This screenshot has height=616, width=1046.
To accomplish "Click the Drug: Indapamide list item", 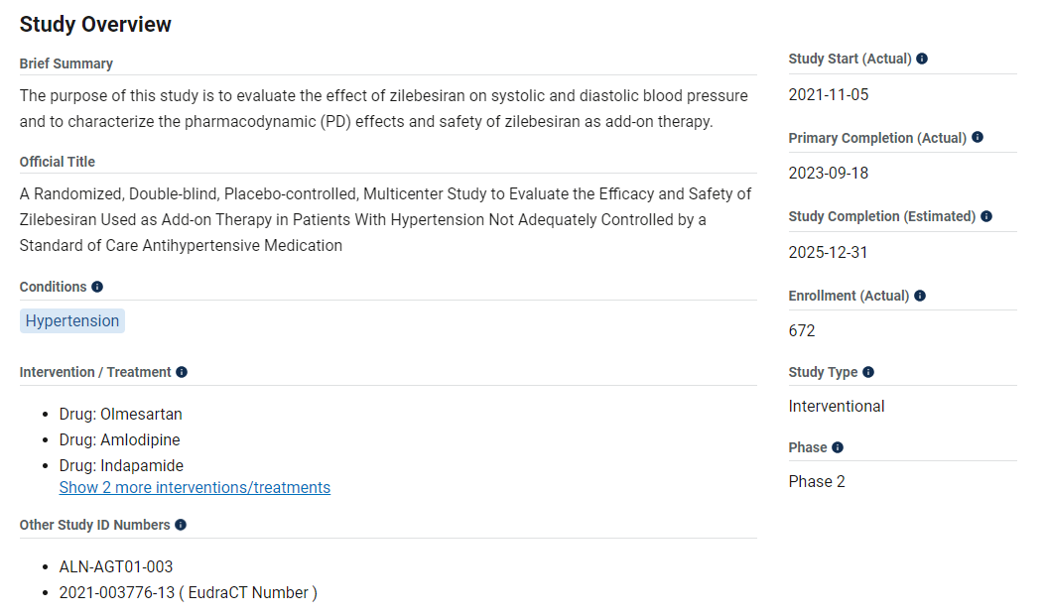I will pos(121,466).
